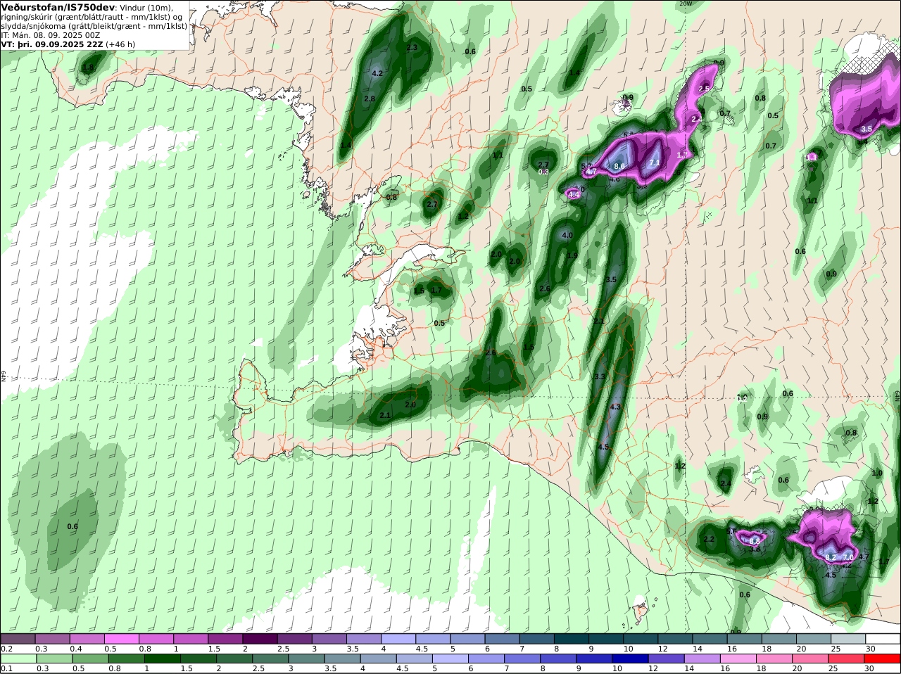Image resolution: width=901 pixels, height=674 pixels.
Task: Select the dark blue 10 rain legend swatch
Action: click(x=630, y=659)
